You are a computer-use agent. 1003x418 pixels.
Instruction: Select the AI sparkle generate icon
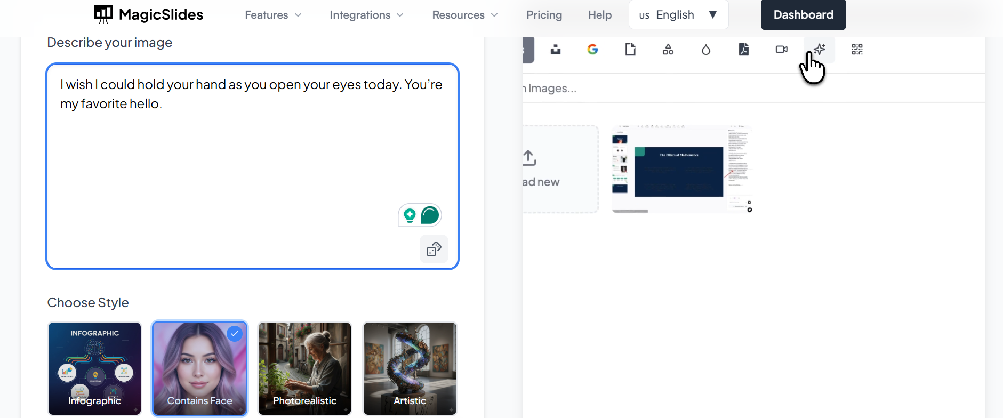(x=820, y=50)
